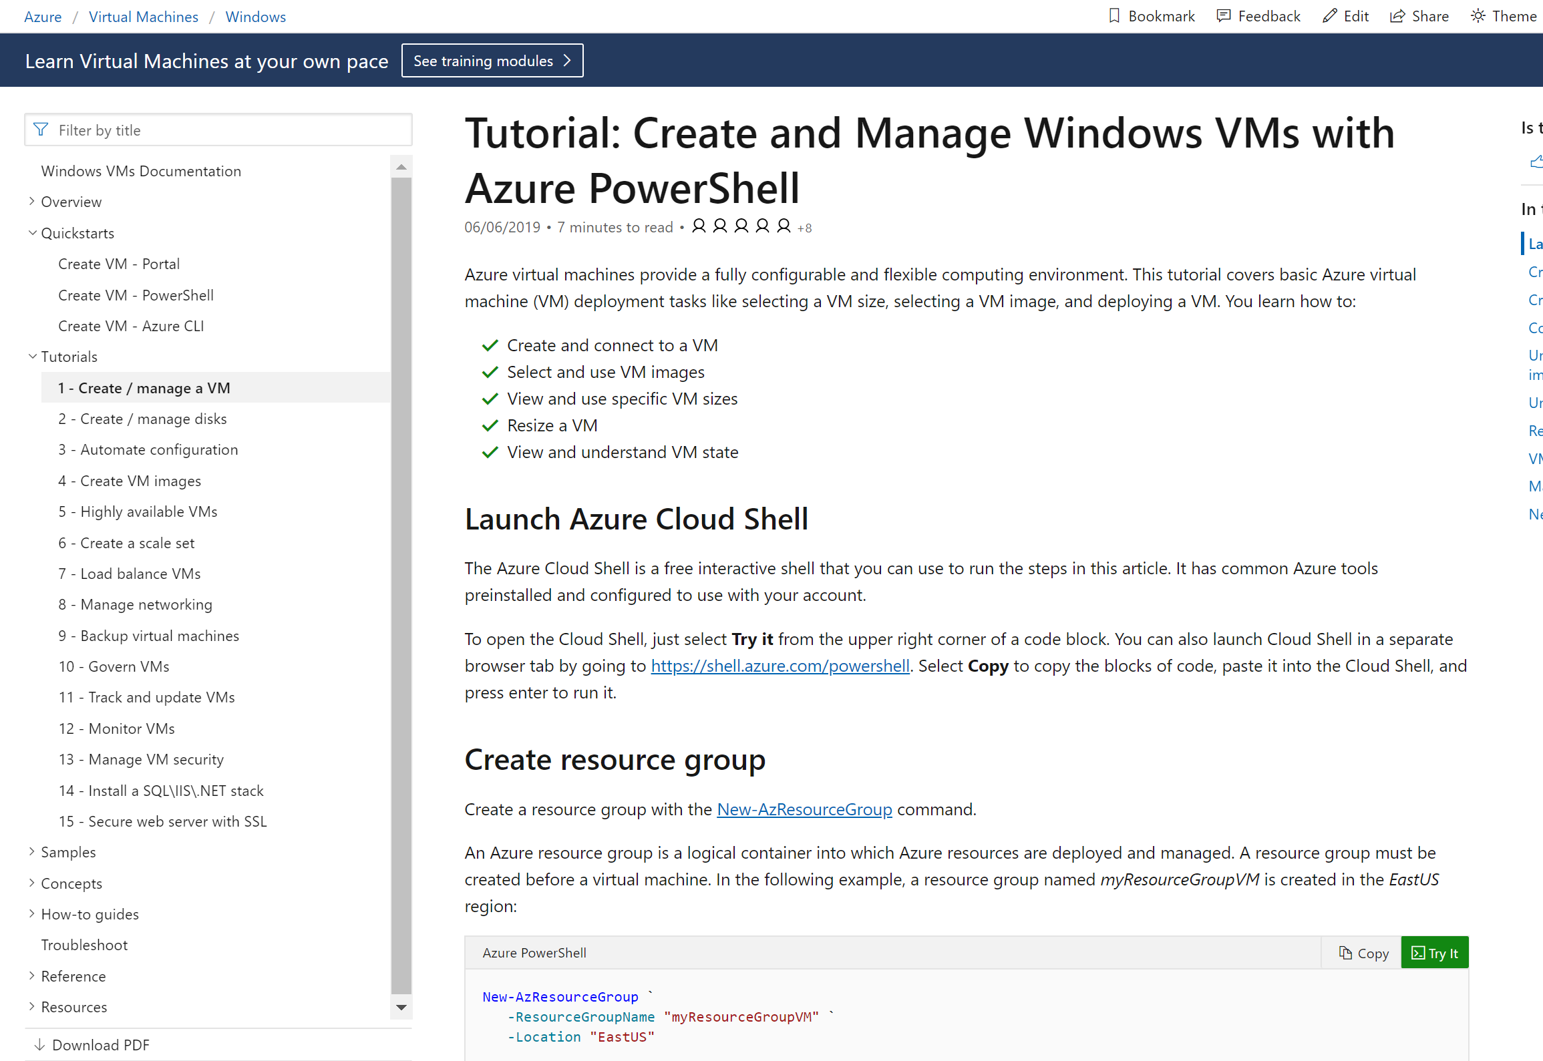Screen dimensions: 1543x1061
Task: Open tutorial 2 - Create / manage disks
Action: coord(142,419)
